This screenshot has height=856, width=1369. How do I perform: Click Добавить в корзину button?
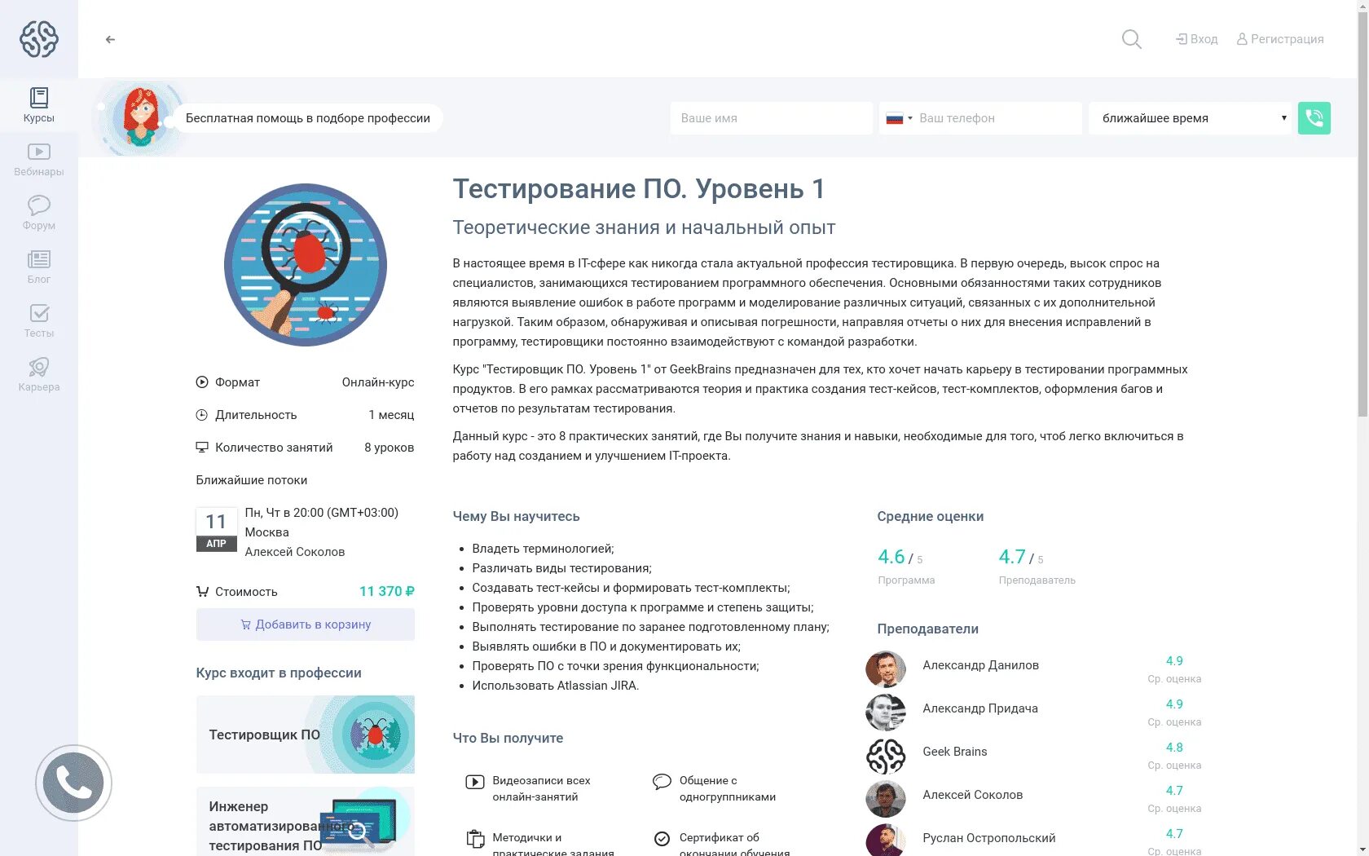[306, 624]
